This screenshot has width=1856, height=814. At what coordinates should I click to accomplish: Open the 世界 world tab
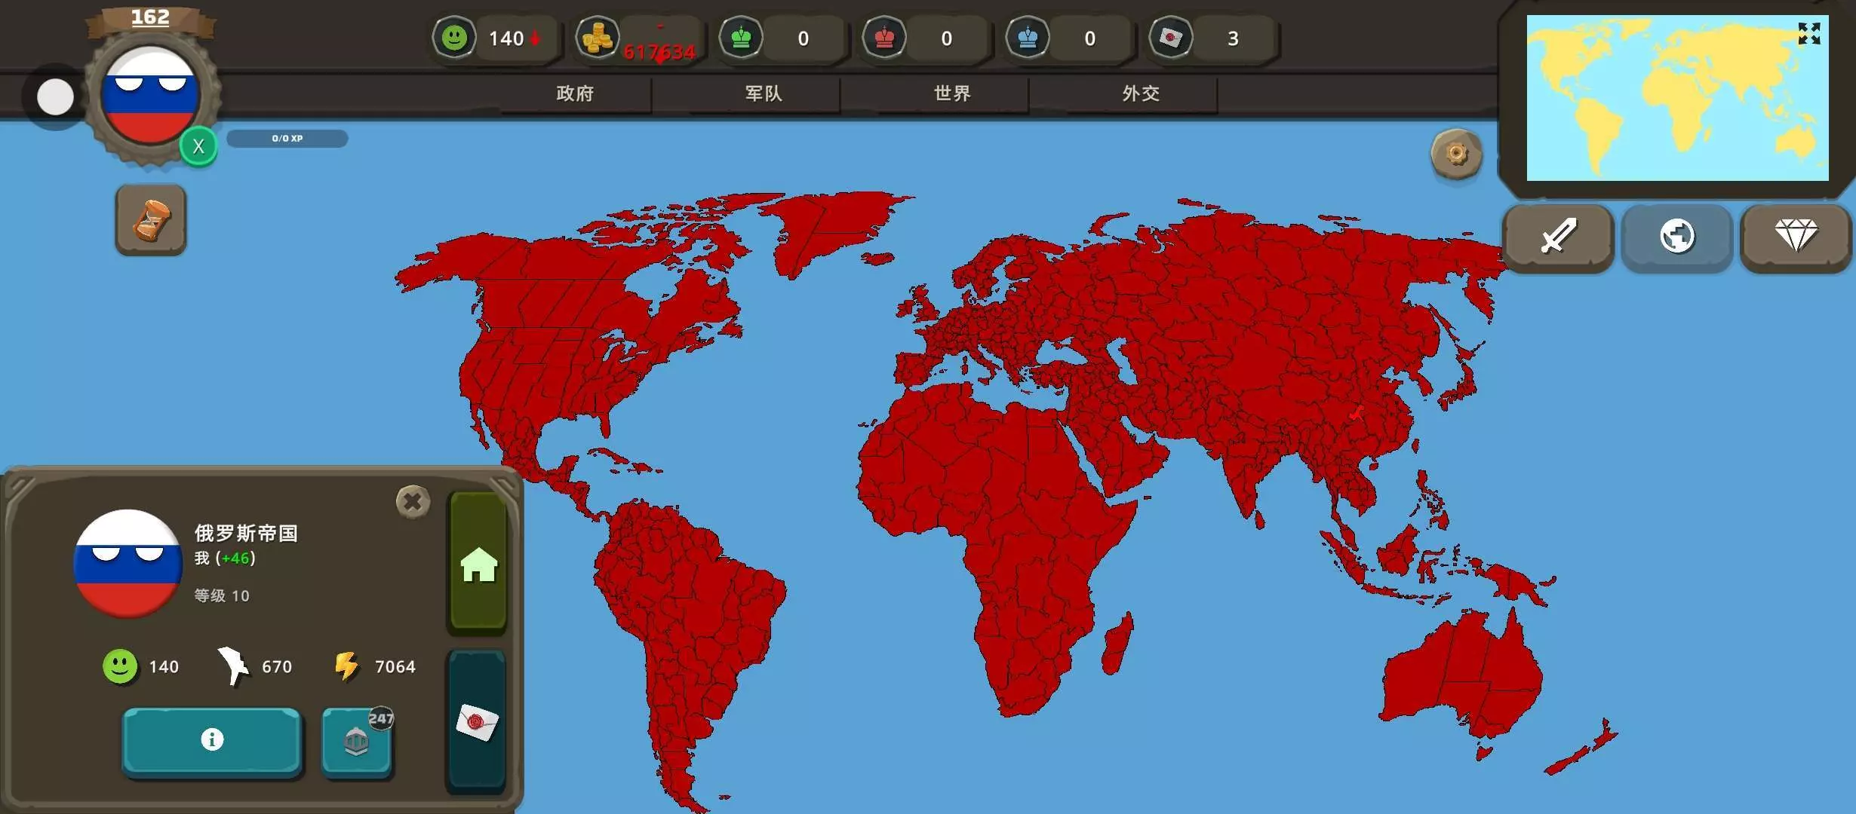[952, 93]
